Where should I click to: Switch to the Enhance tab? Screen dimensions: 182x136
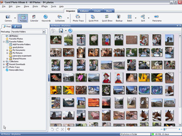pyautogui.click(x=84, y=11)
